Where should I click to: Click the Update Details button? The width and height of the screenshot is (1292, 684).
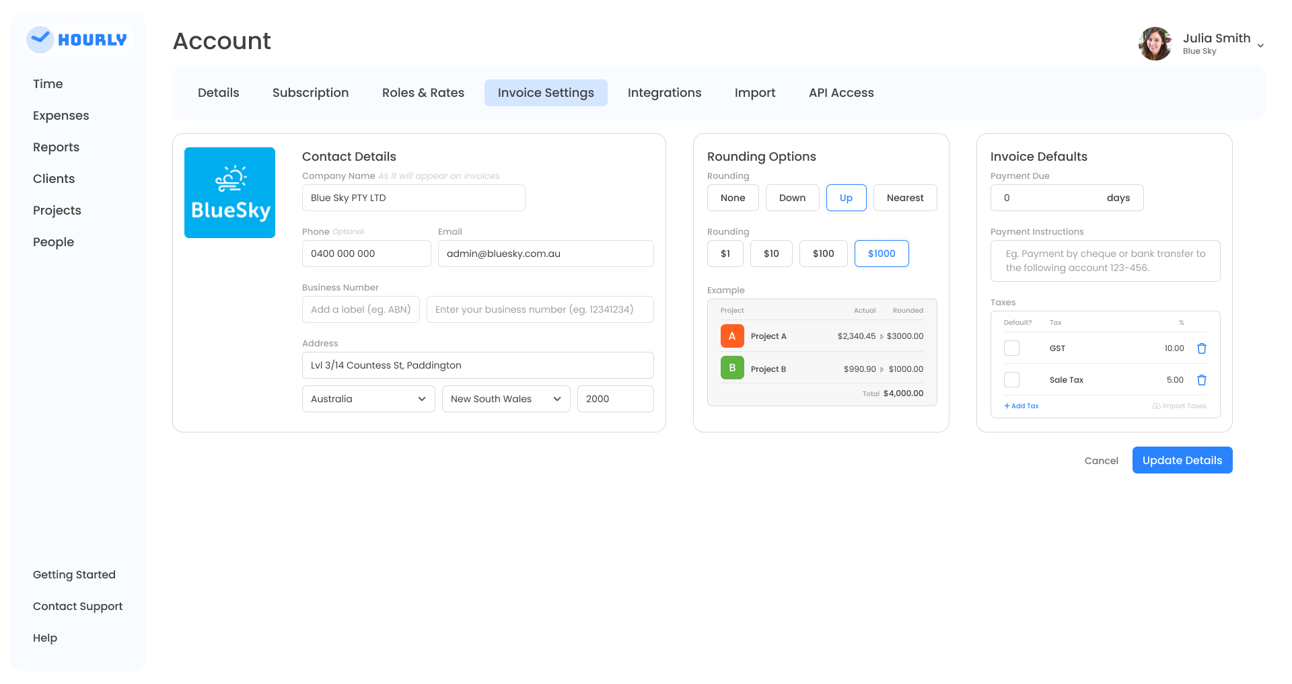1182,460
